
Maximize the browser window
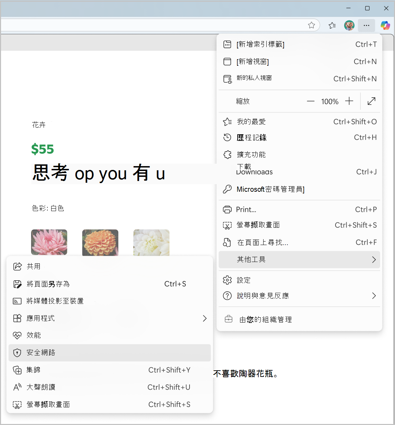(x=367, y=8)
